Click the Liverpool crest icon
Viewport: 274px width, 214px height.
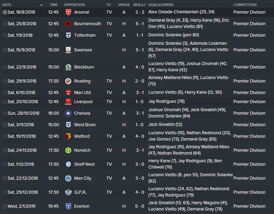click(x=68, y=102)
